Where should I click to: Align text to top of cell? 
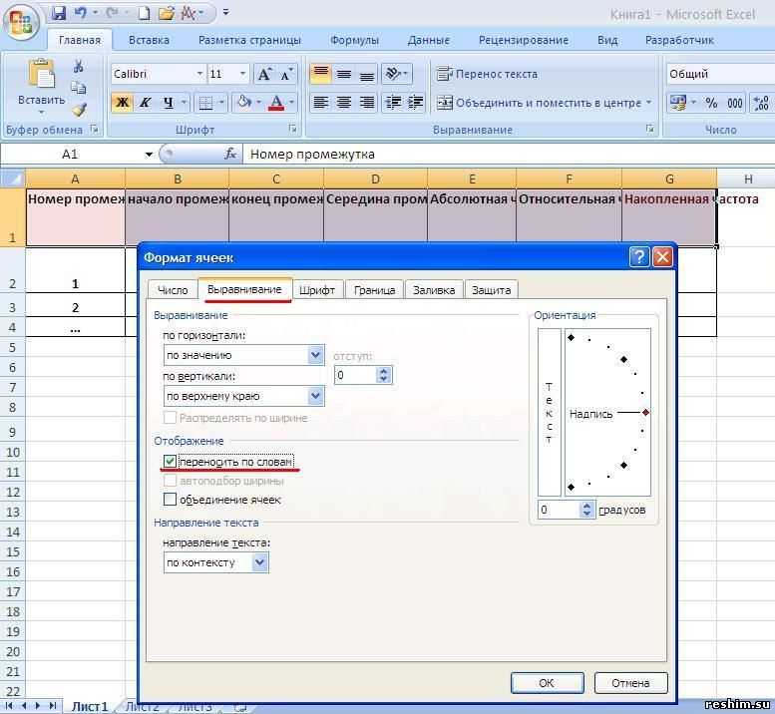(x=320, y=74)
